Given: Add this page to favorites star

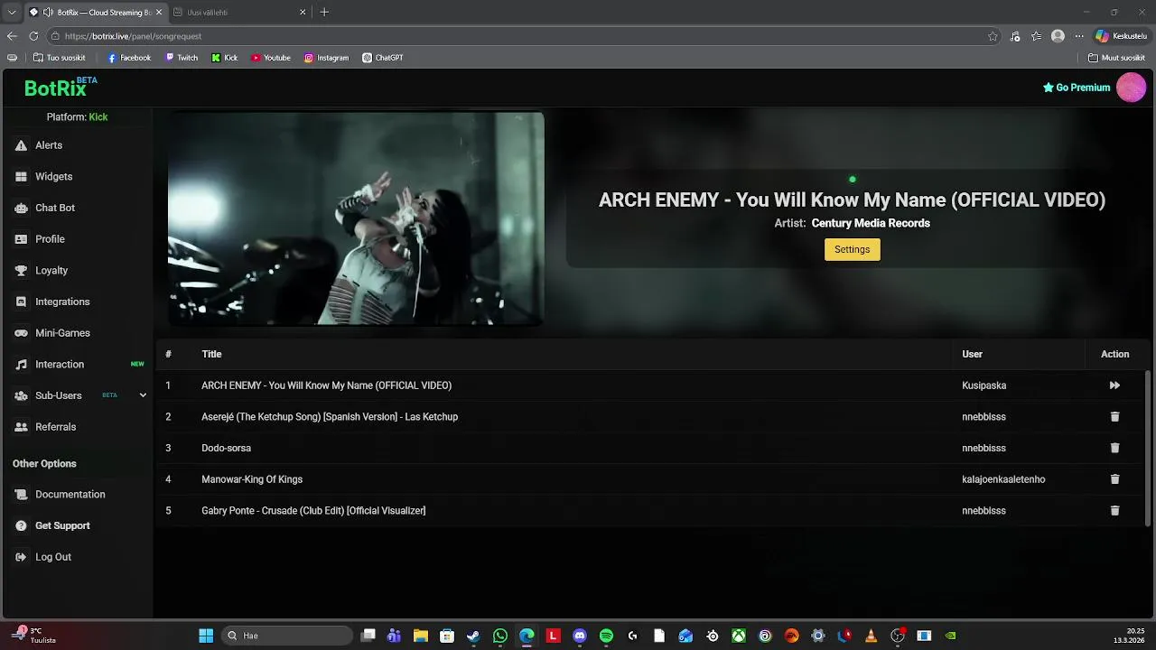Looking at the screenshot, I should (x=993, y=36).
